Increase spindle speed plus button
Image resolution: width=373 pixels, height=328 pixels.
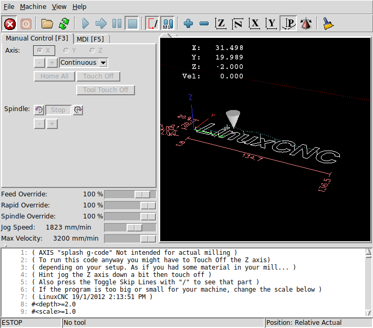(52, 124)
